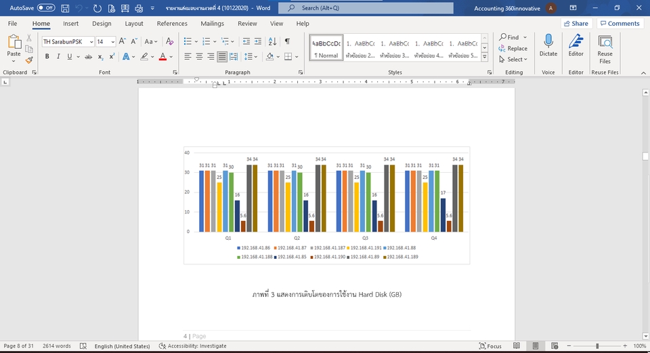This screenshot has width=650, height=353.
Task: Click the Ribbon Display Options icon
Action: coord(573,8)
